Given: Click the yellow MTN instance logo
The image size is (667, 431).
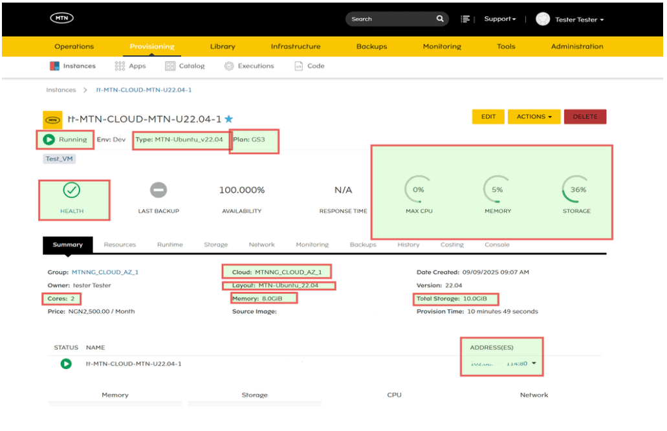Looking at the screenshot, I should pos(53,120).
